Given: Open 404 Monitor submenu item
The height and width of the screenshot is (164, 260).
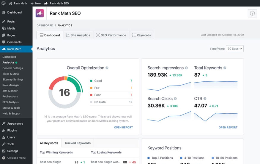Looking at the screenshot, I should pyautogui.click(x=10, y=91).
